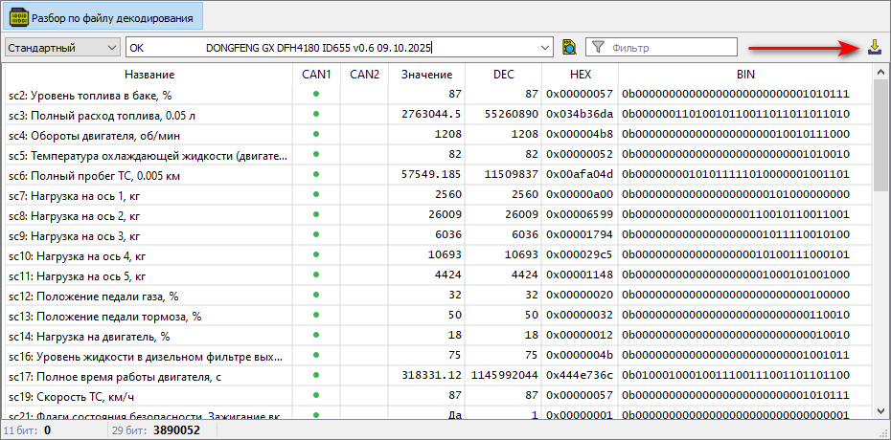The image size is (891, 440).
Task: Click the download icon at top right
Action: (874, 47)
